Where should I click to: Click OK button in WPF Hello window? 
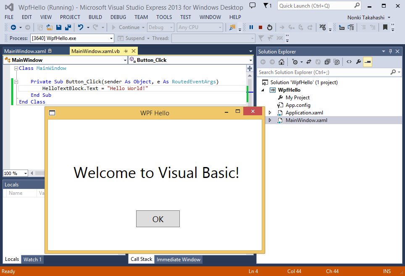pyautogui.click(x=158, y=219)
